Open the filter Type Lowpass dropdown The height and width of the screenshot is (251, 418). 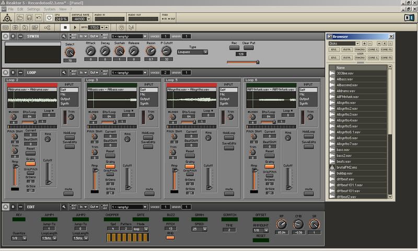point(192,52)
